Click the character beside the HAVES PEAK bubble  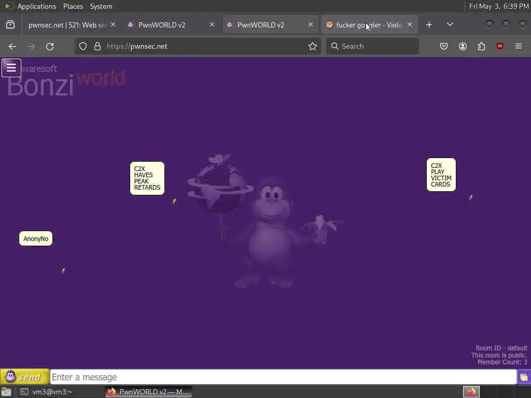click(x=174, y=201)
